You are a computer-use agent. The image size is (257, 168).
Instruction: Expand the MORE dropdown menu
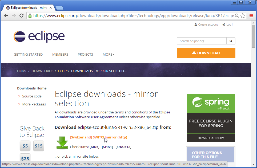pos(109,55)
